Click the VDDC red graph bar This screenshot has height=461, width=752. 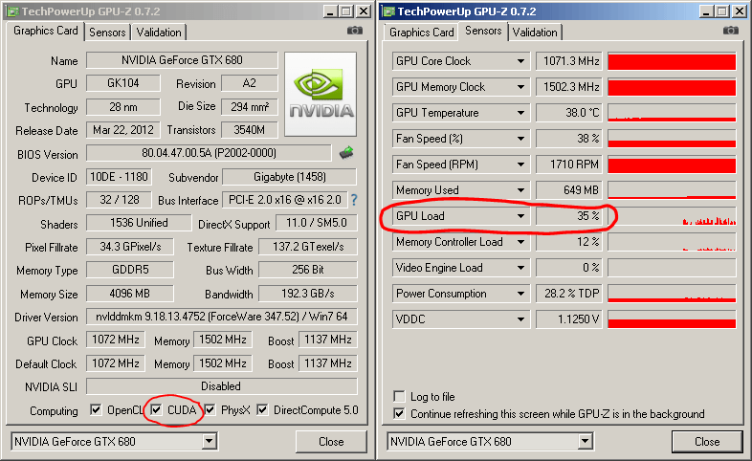click(672, 319)
